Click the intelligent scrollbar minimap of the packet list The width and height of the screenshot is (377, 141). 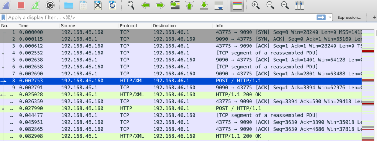[x=368, y=85]
